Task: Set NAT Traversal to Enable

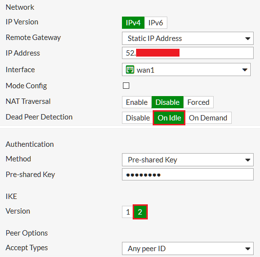Action: pos(137,102)
